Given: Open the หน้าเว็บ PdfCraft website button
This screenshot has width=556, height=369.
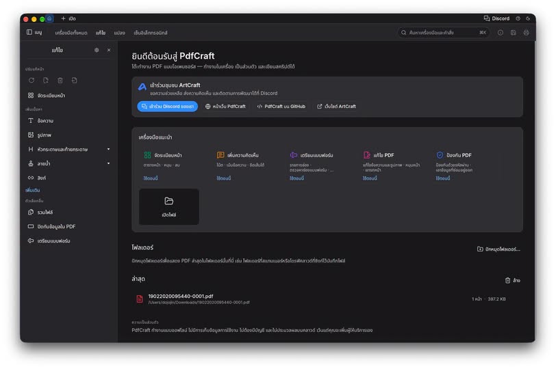Looking at the screenshot, I should click(x=225, y=106).
